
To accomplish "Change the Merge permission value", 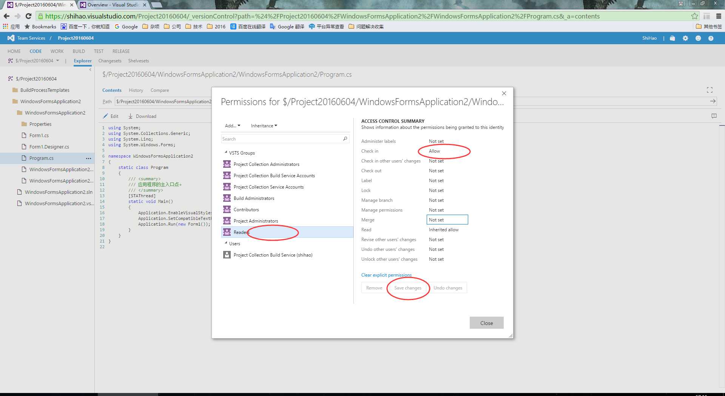I will (447, 220).
